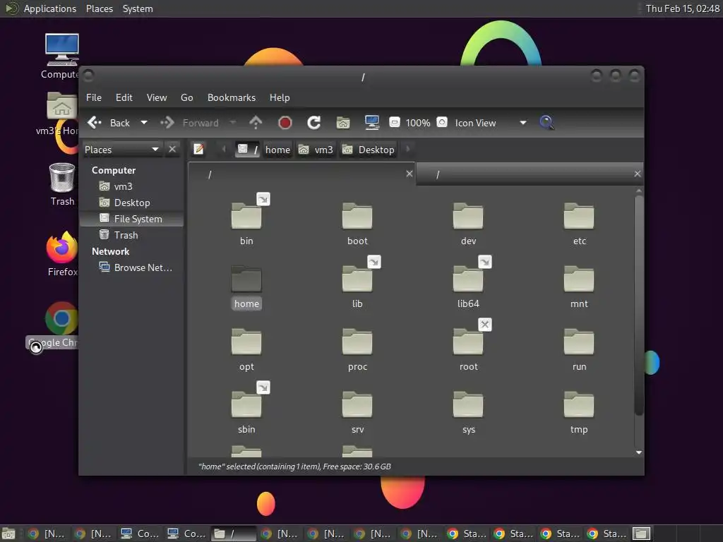Select Desktop in Places sidebar
Image resolution: width=723 pixels, height=542 pixels.
[131, 203]
